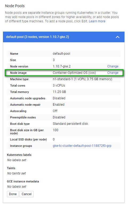Image resolution: width=132 pixels, height=205 pixels.
Task: Click the Cancel button
Action: point(26,194)
